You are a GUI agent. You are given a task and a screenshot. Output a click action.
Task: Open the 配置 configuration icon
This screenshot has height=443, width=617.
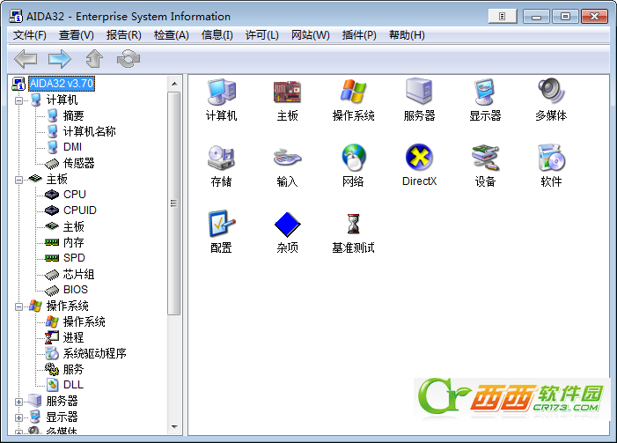tap(222, 232)
